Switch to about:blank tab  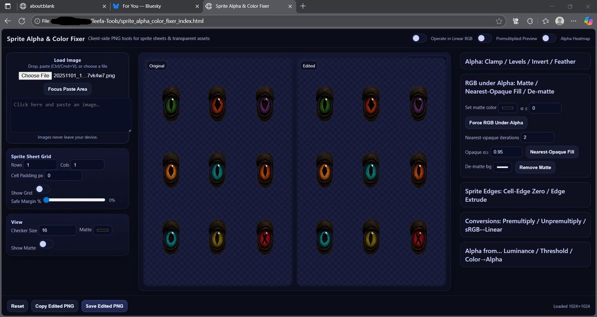point(62,7)
